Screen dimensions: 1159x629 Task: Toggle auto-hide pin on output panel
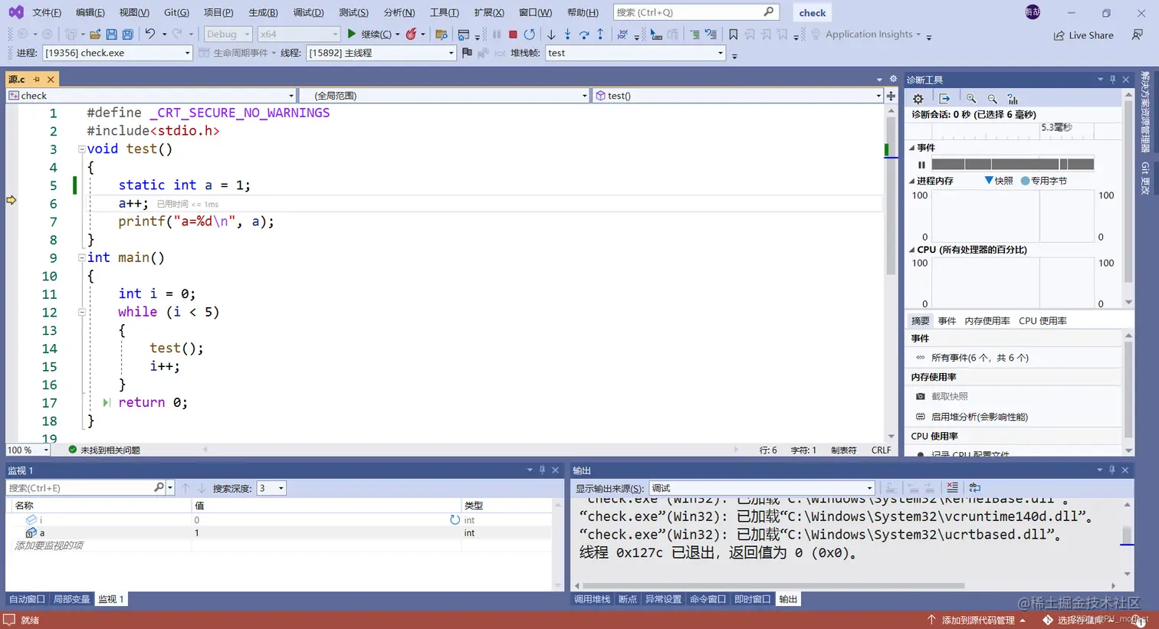point(1111,470)
